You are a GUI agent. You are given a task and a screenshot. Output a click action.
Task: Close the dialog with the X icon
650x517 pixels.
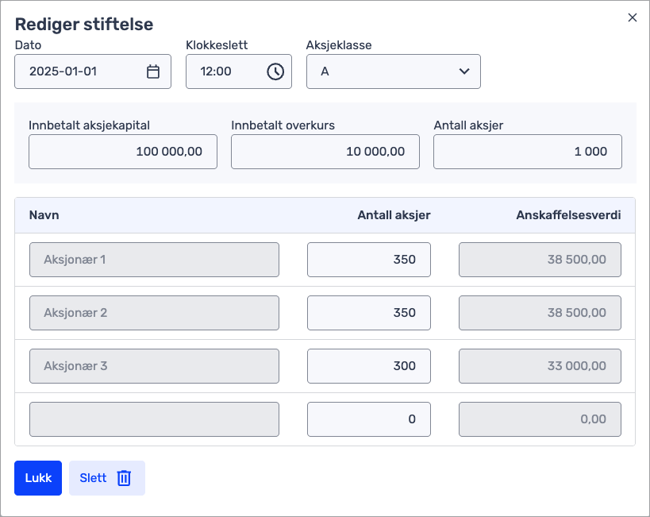click(x=633, y=17)
